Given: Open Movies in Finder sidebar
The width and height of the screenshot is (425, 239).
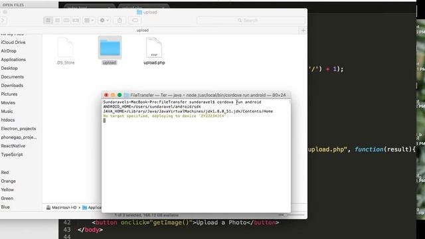Looking at the screenshot, I should click(8, 103).
